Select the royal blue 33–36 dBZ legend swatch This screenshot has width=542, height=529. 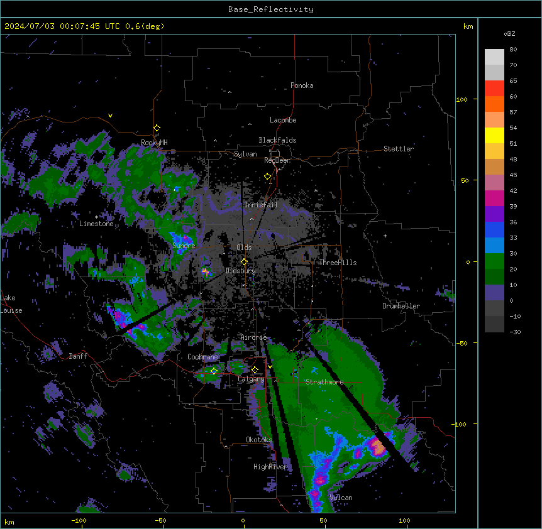coord(494,229)
